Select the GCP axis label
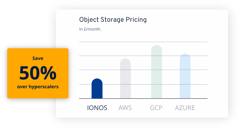This screenshot has height=129, width=242. [156, 108]
